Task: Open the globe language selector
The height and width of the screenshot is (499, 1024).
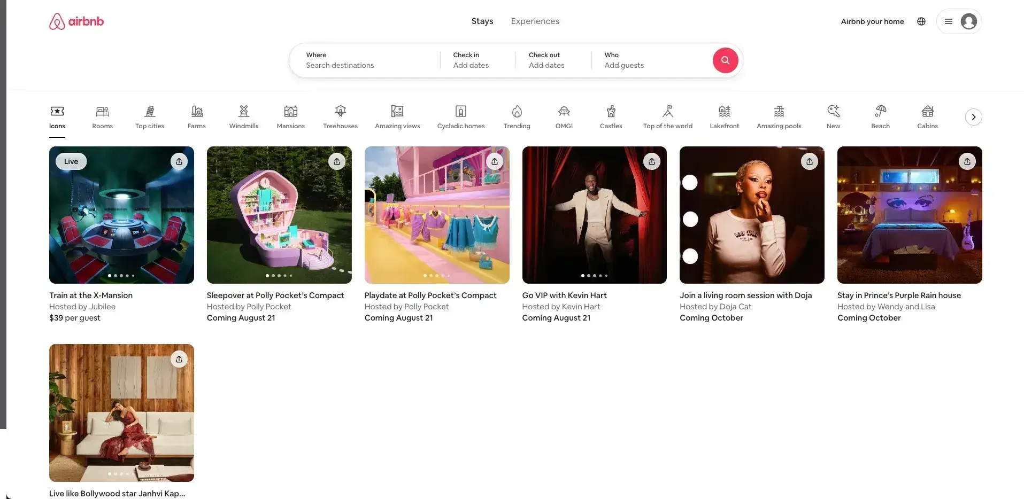Action: pyautogui.click(x=921, y=21)
